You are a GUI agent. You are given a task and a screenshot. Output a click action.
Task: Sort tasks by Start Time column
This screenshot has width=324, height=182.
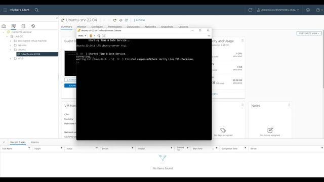198,149
